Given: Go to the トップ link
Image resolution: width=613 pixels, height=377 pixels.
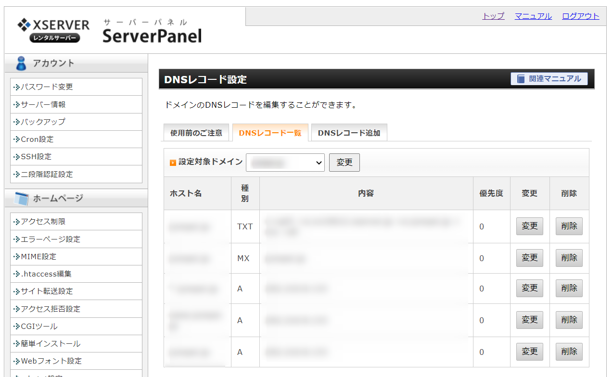Looking at the screenshot, I should click(493, 16).
